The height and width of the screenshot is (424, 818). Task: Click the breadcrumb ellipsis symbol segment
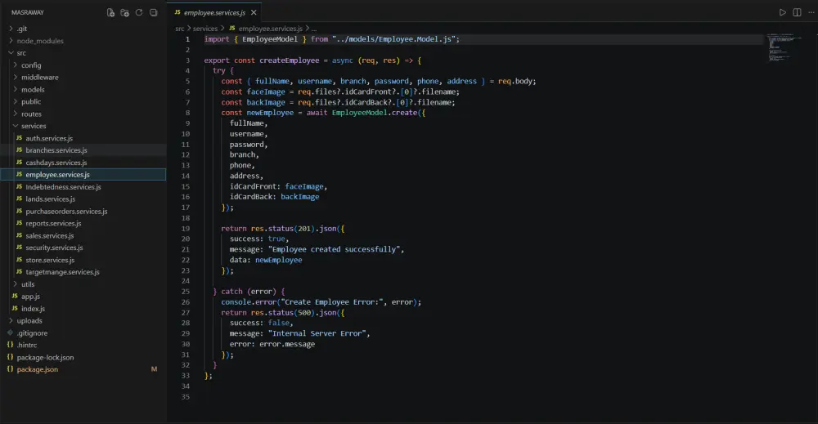click(x=314, y=29)
